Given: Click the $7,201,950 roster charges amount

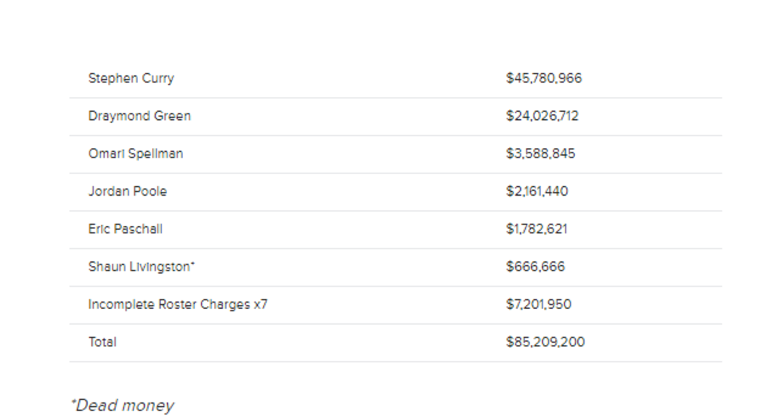Looking at the screenshot, I should 539,304.
